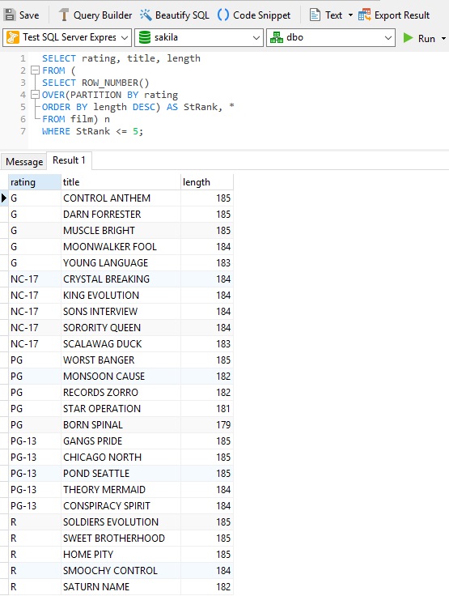The width and height of the screenshot is (449, 596).
Task: Open the dbo schema dropdown
Action: pos(331,37)
